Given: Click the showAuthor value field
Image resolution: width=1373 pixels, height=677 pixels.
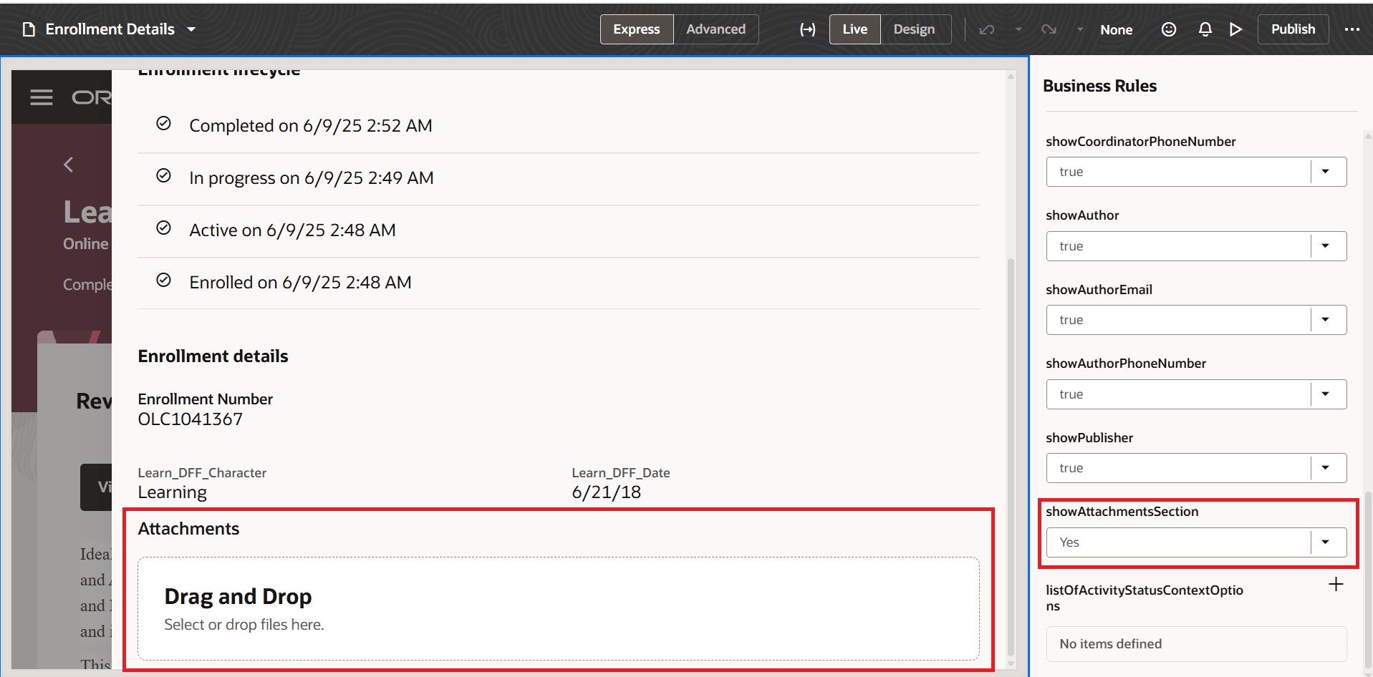Looking at the screenshot, I should point(1179,246).
